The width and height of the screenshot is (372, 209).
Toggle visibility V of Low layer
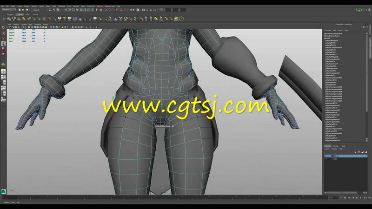pyautogui.click(x=326, y=159)
